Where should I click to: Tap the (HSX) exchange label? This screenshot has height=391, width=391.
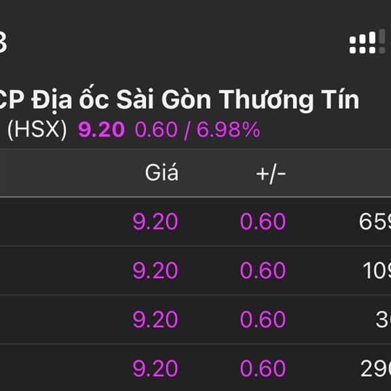[37, 130]
